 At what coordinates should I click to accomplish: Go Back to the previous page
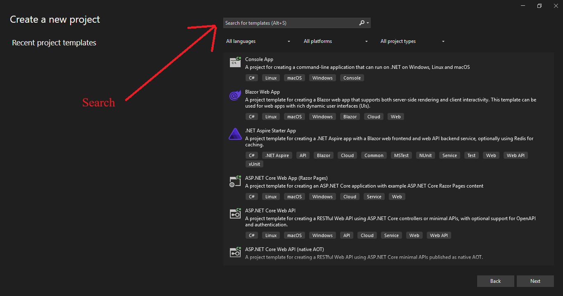pos(495,281)
